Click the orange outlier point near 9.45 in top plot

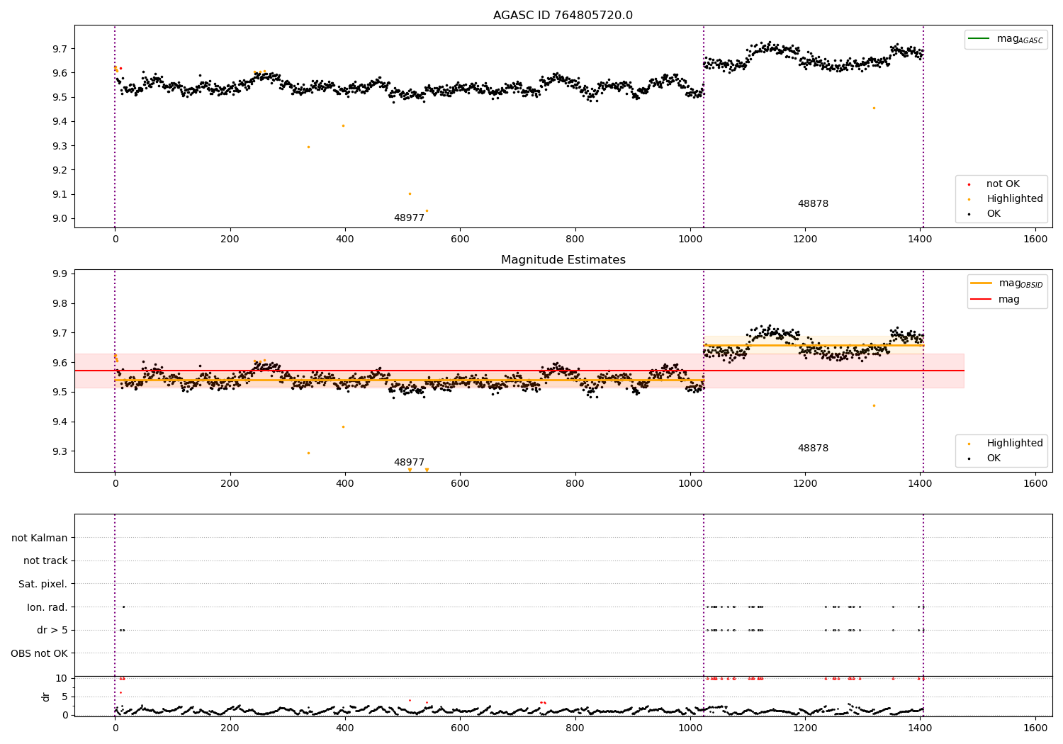874,108
